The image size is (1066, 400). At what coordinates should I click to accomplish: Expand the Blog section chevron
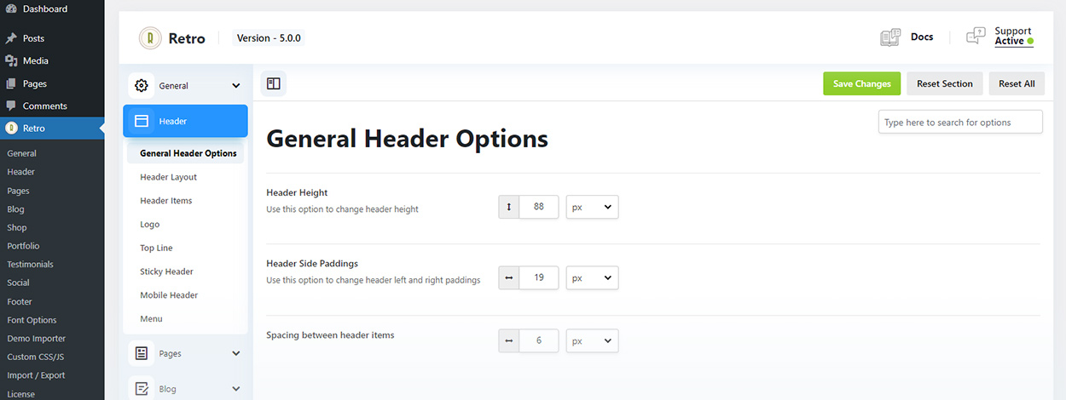236,389
